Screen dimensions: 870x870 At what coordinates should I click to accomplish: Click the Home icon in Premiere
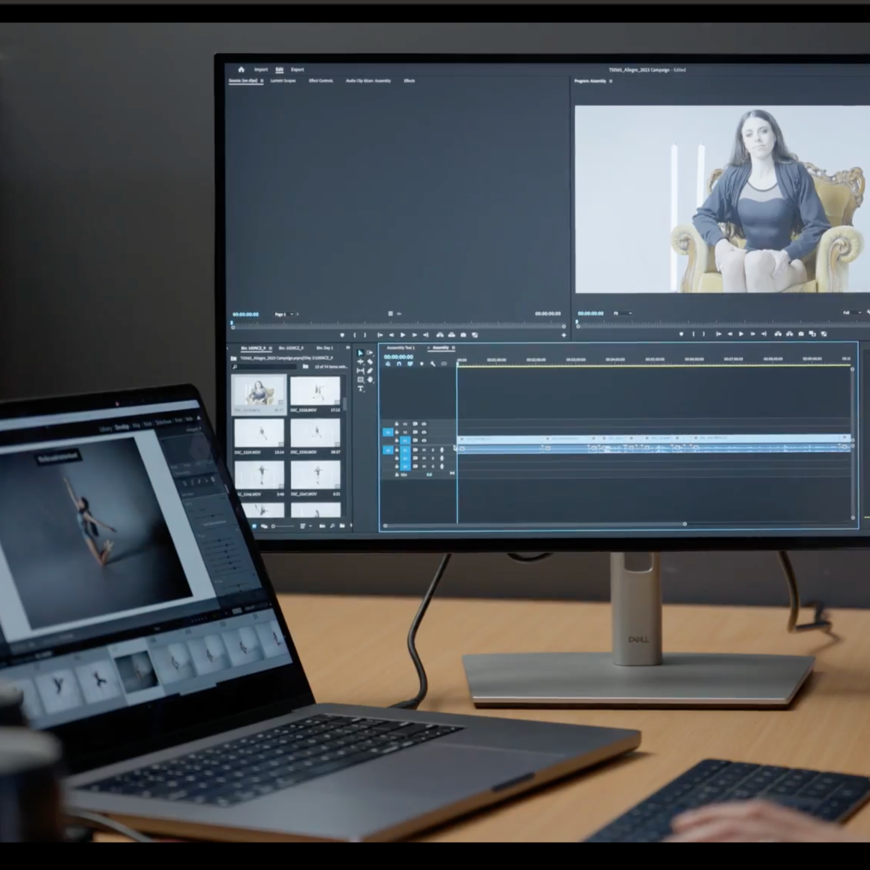click(241, 69)
